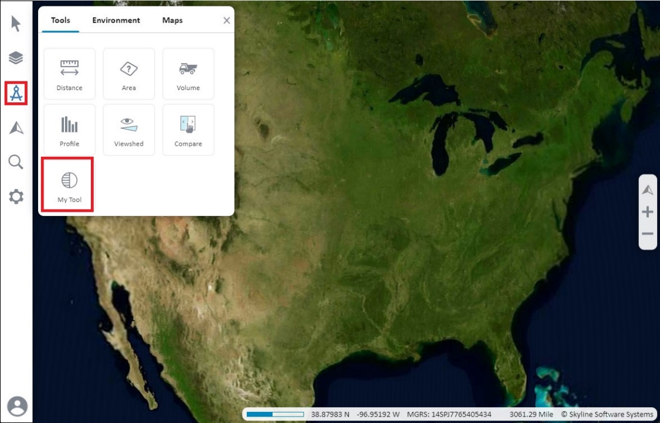Switch to the Maps tab
This screenshot has height=423, width=660.
tap(172, 19)
